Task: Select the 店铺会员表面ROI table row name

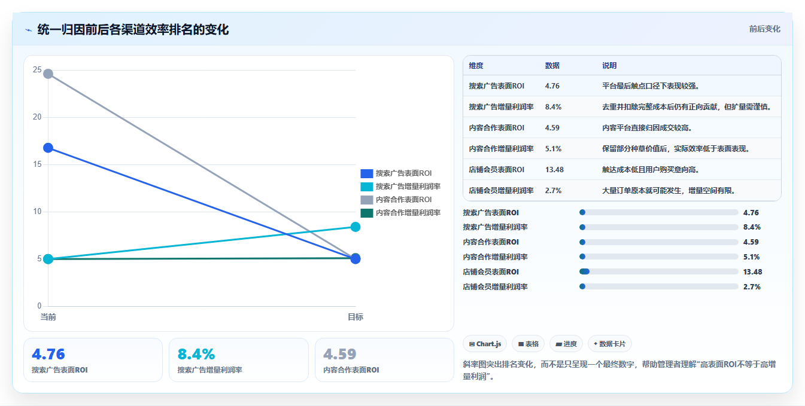Action: tap(497, 170)
